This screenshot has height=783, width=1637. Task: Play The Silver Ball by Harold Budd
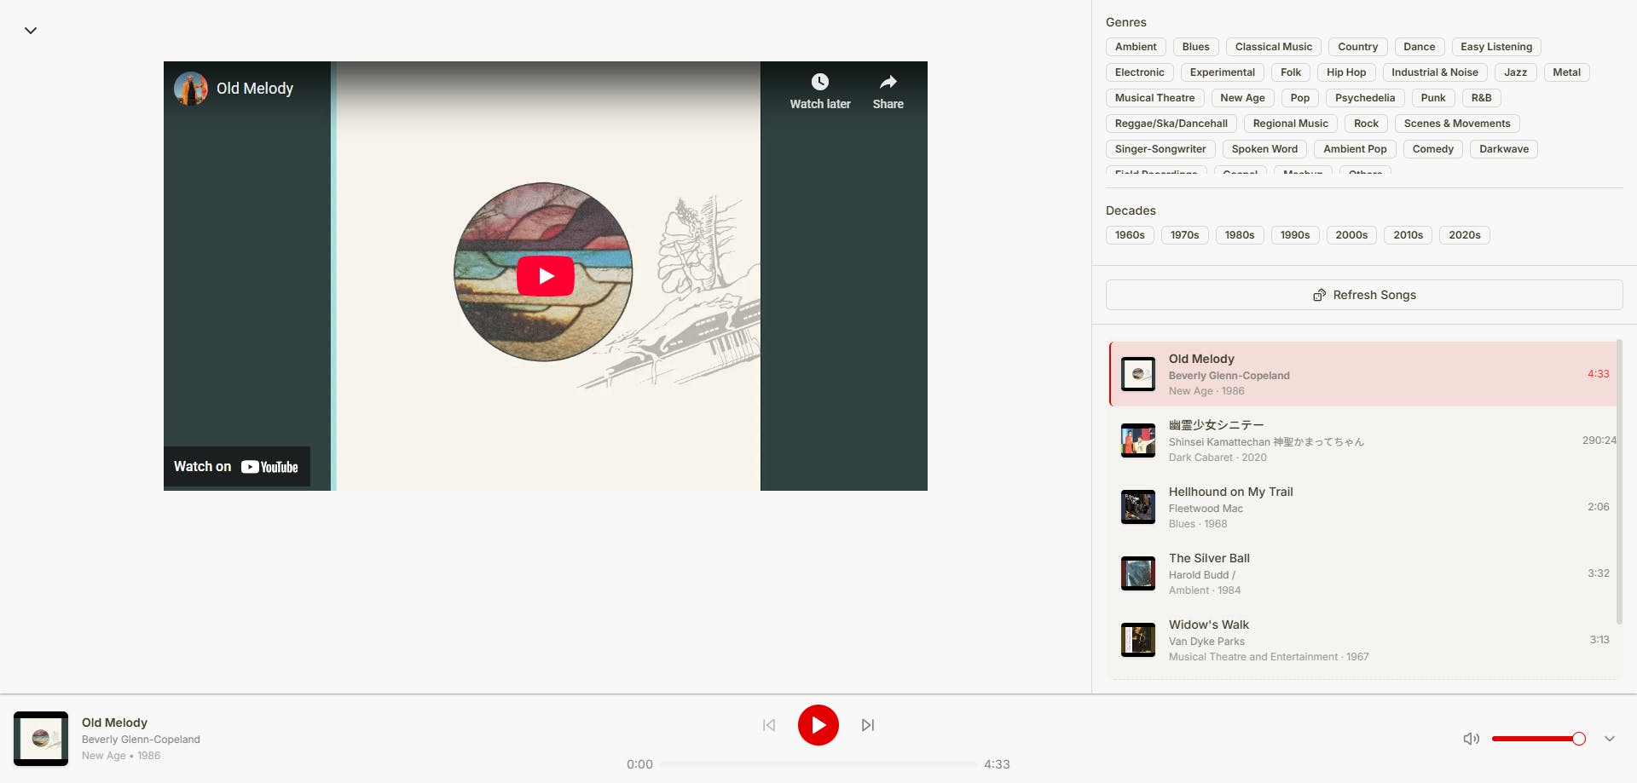pos(1362,573)
